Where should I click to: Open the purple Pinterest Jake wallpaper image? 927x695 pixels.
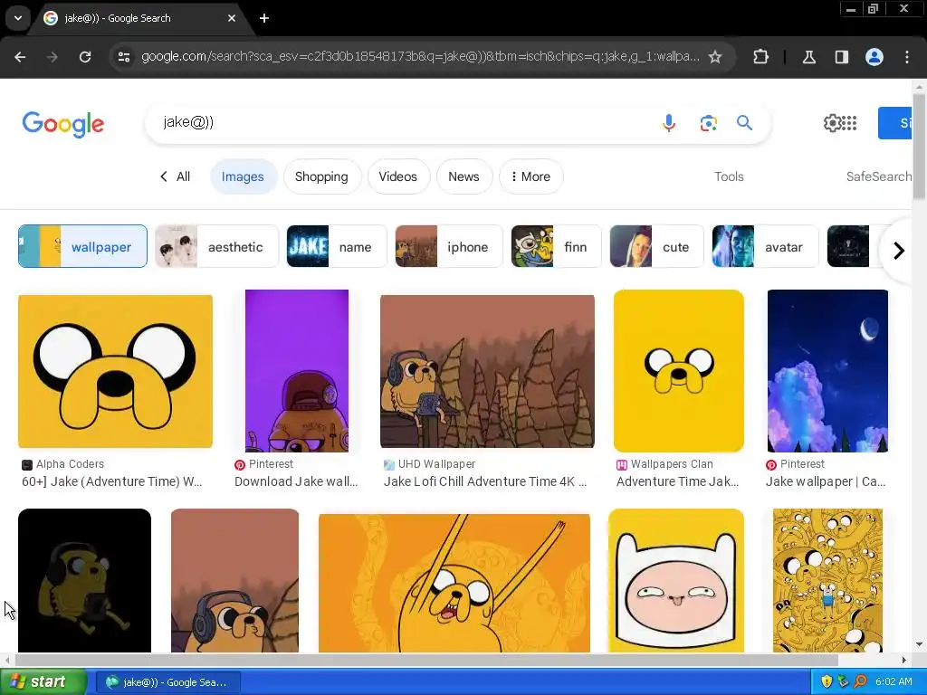pos(297,370)
